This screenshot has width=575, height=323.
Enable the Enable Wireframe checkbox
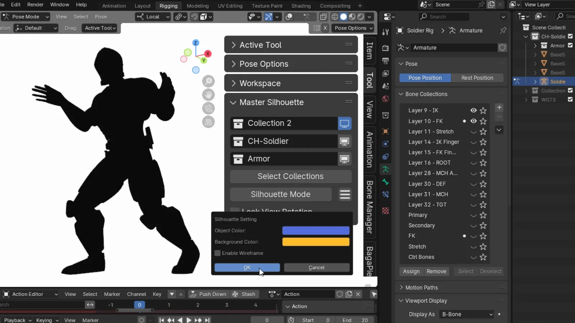218,253
